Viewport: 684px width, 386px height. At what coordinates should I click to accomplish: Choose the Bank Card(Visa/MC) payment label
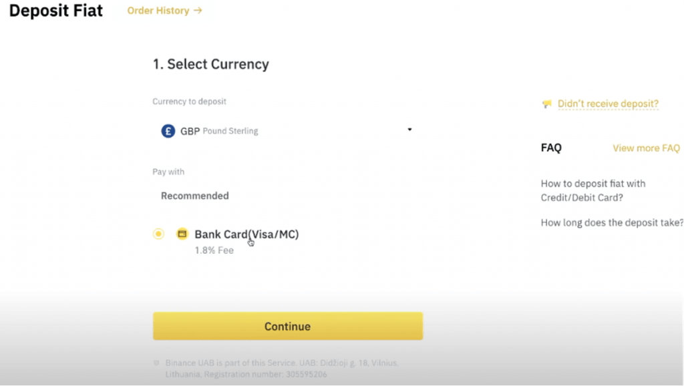(x=246, y=234)
